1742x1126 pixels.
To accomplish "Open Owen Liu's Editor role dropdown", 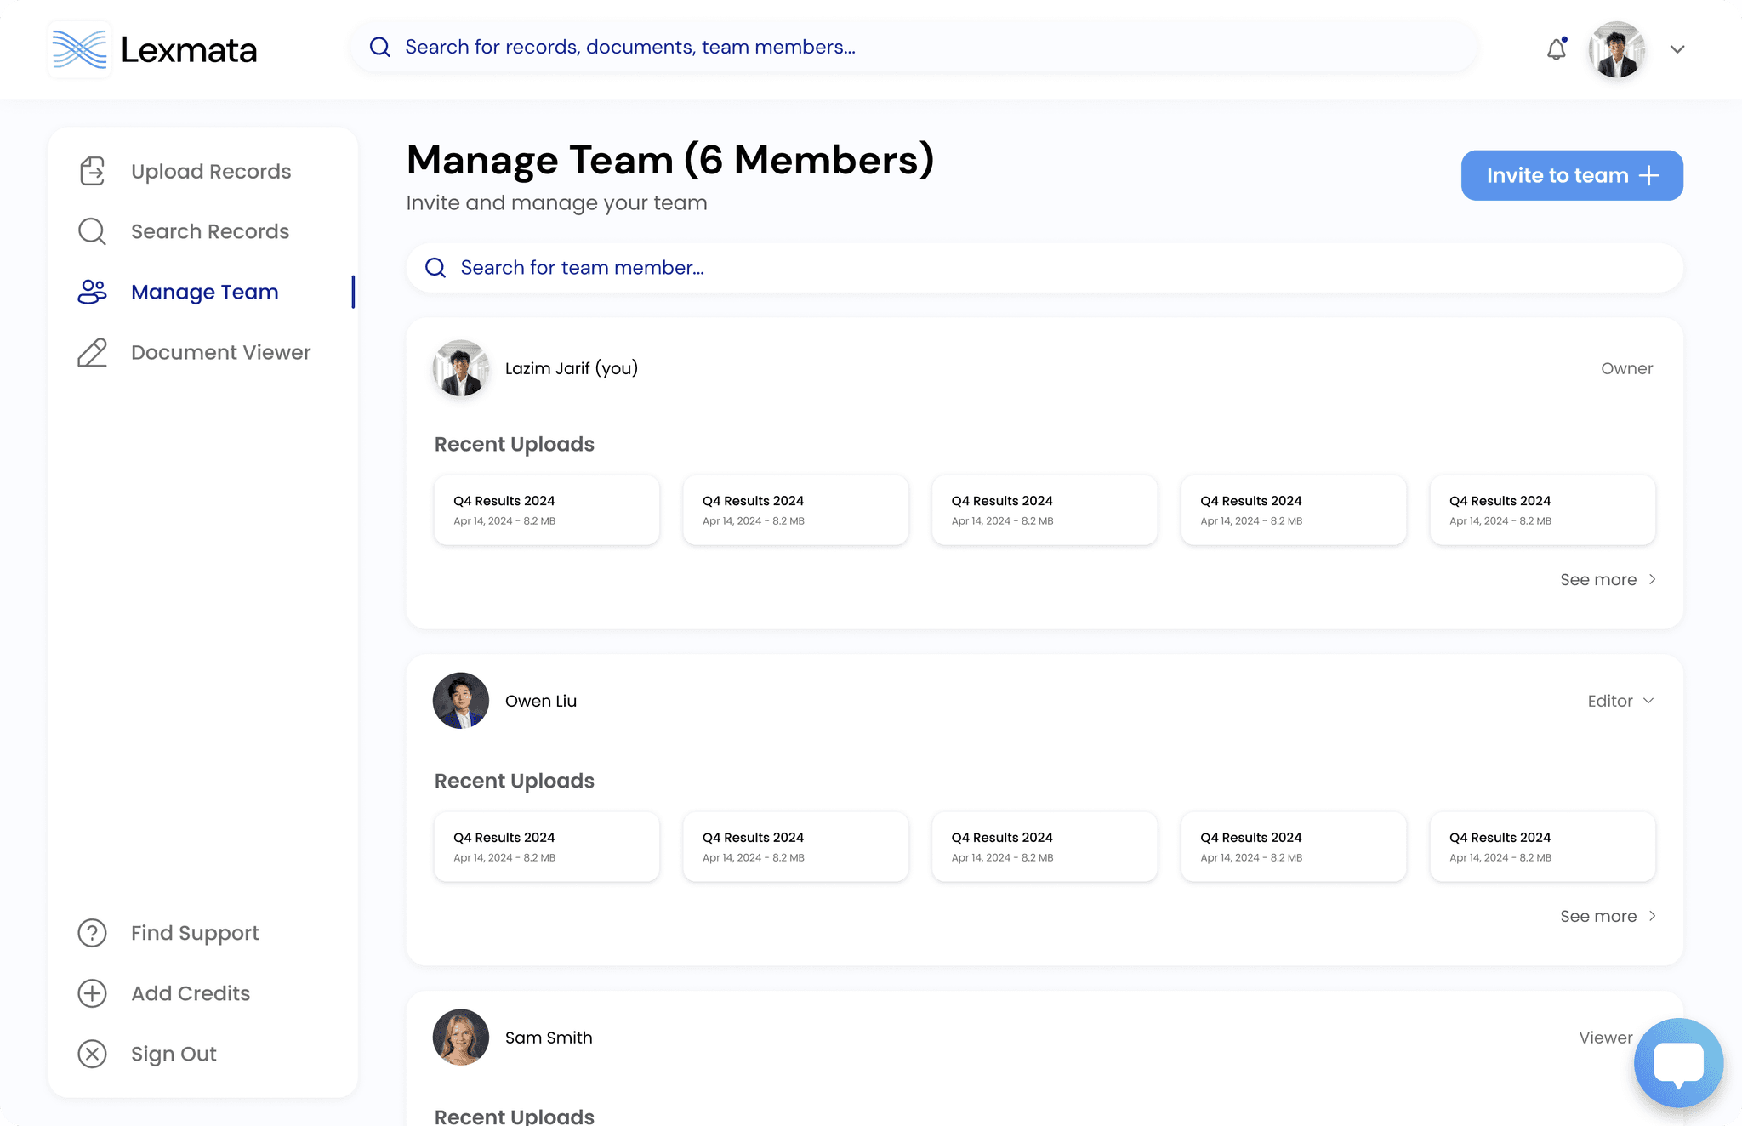I will [x=1620, y=701].
